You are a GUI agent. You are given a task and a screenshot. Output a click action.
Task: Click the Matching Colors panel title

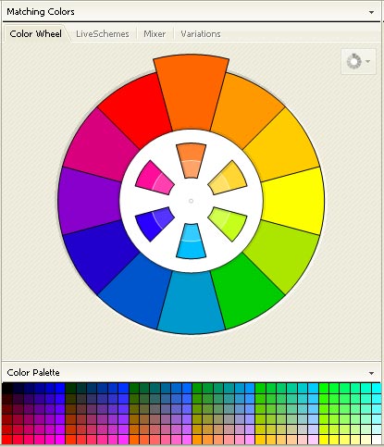[x=41, y=12]
